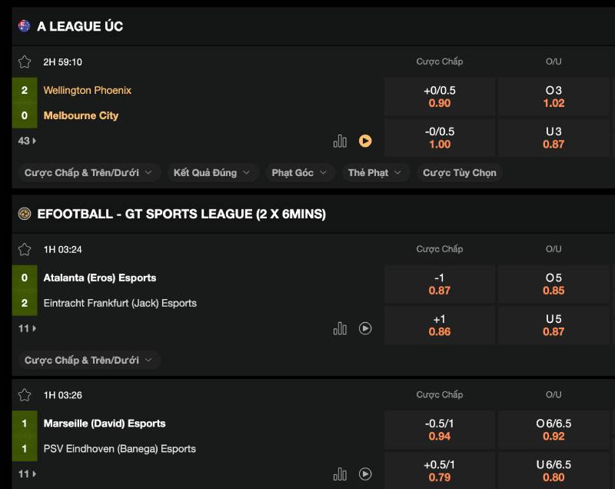Click the eFootball league badge icon
This screenshot has height=489, width=615.
coord(25,214)
